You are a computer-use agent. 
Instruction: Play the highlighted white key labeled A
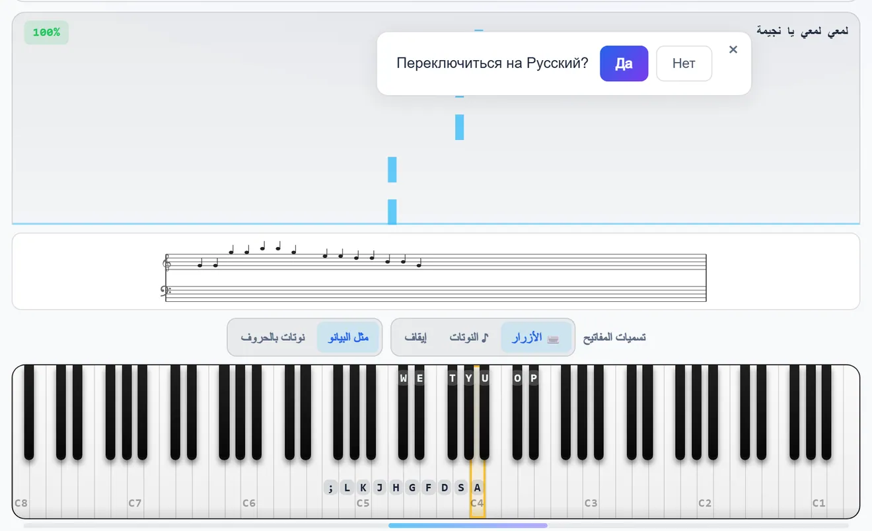coord(477,489)
